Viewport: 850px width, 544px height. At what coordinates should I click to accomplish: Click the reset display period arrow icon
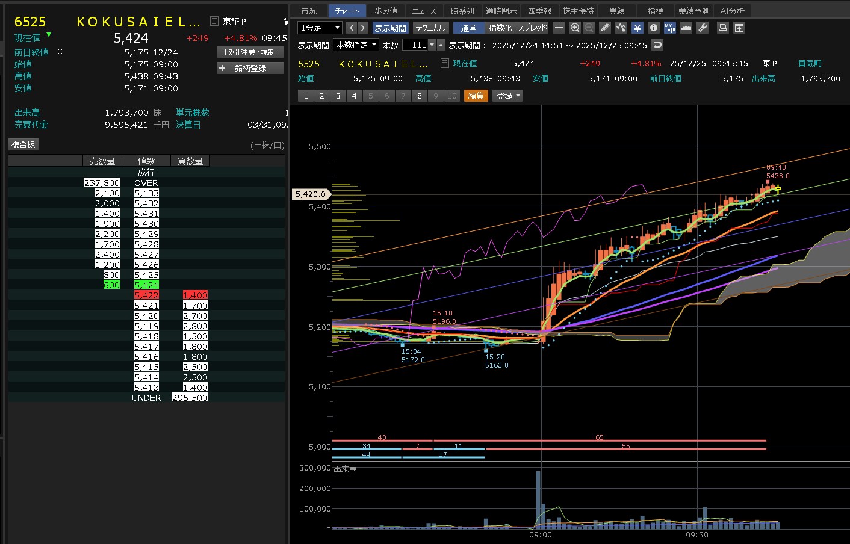pyautogui.click(x=657, y=45)
